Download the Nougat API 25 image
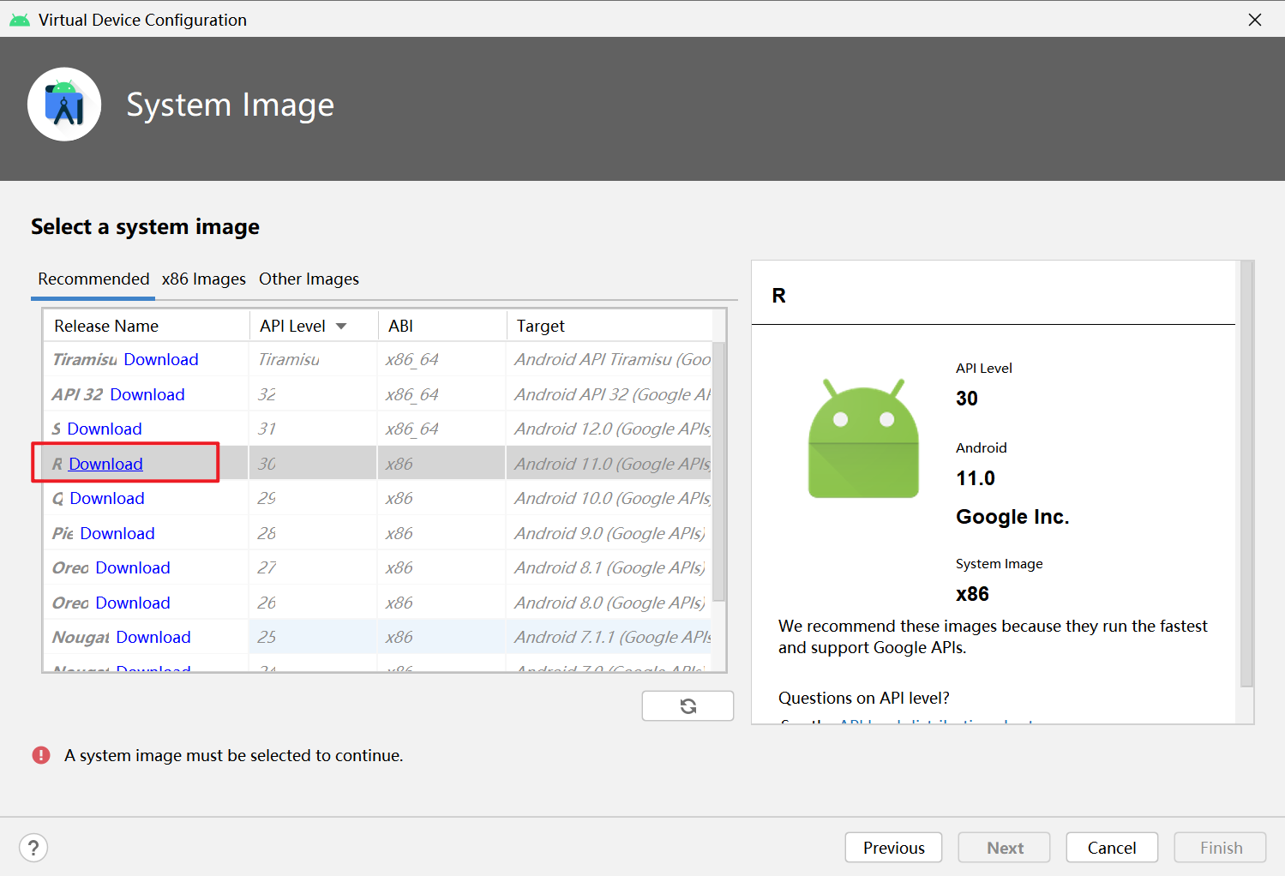 pos(153,637)
